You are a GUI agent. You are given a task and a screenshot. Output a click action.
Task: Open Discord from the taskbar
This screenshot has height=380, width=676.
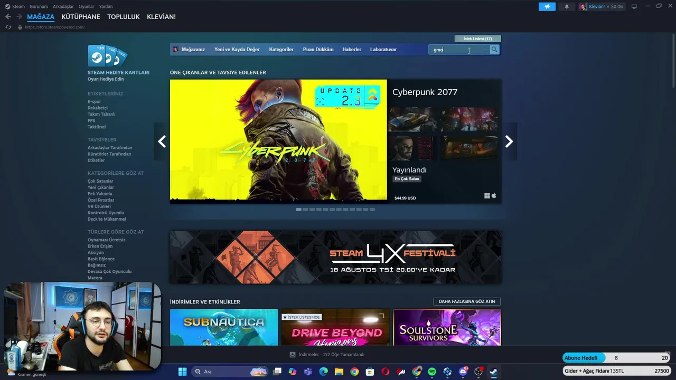point(463,372)
